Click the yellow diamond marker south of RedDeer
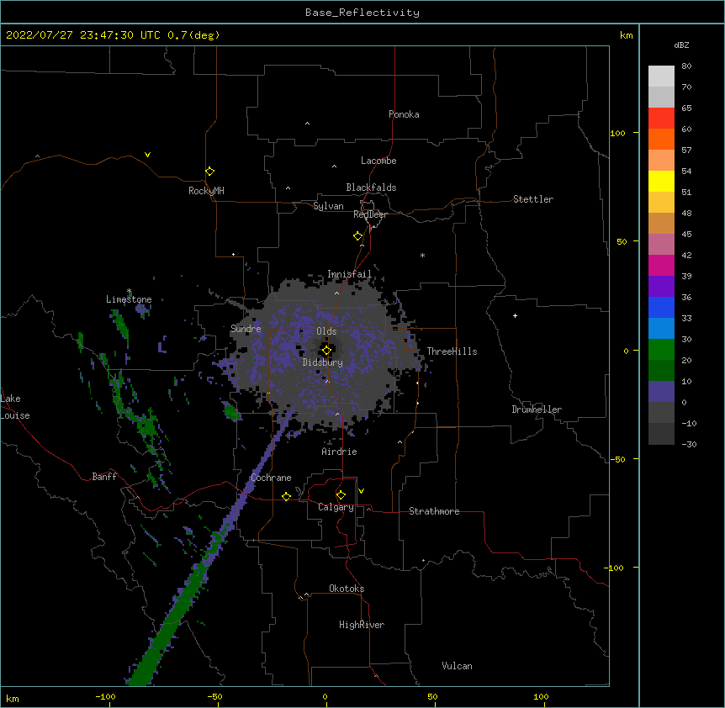 (x=357, y=236)
